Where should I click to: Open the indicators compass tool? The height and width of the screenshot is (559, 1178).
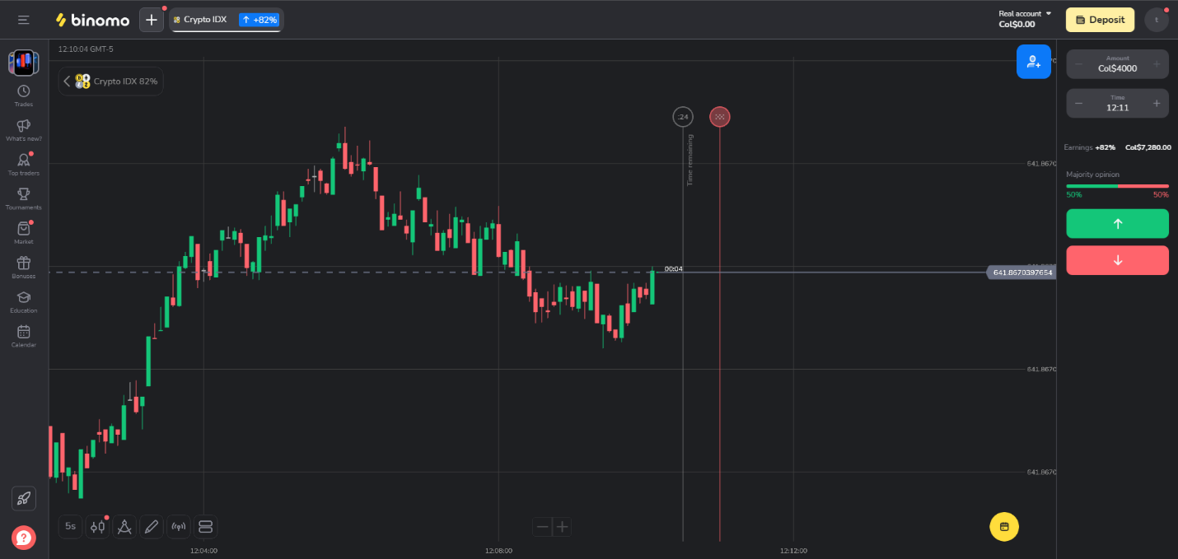point(124,527)
